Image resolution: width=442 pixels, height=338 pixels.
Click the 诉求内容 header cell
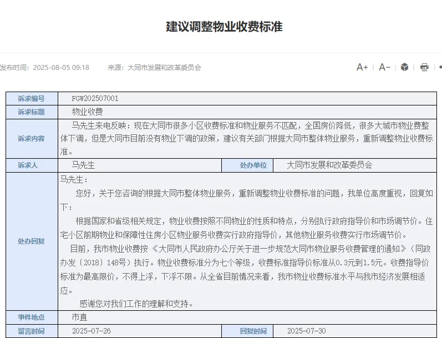click(32, 139)
